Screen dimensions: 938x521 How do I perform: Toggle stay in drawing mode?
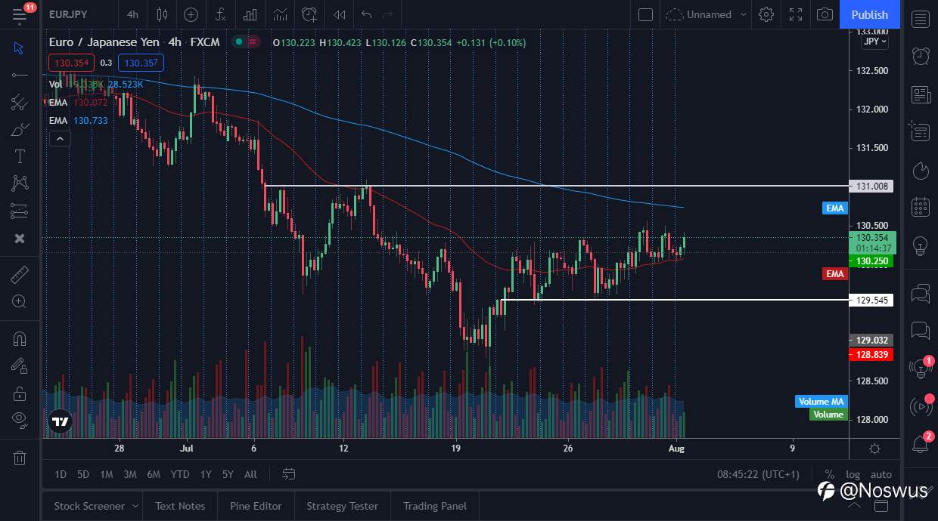[x=20, y=366]
